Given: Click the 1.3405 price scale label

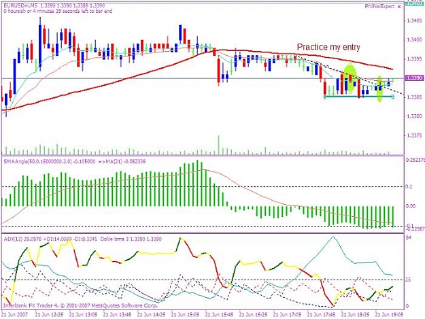Looking at the screenshot, I should (x=414, y=20).
